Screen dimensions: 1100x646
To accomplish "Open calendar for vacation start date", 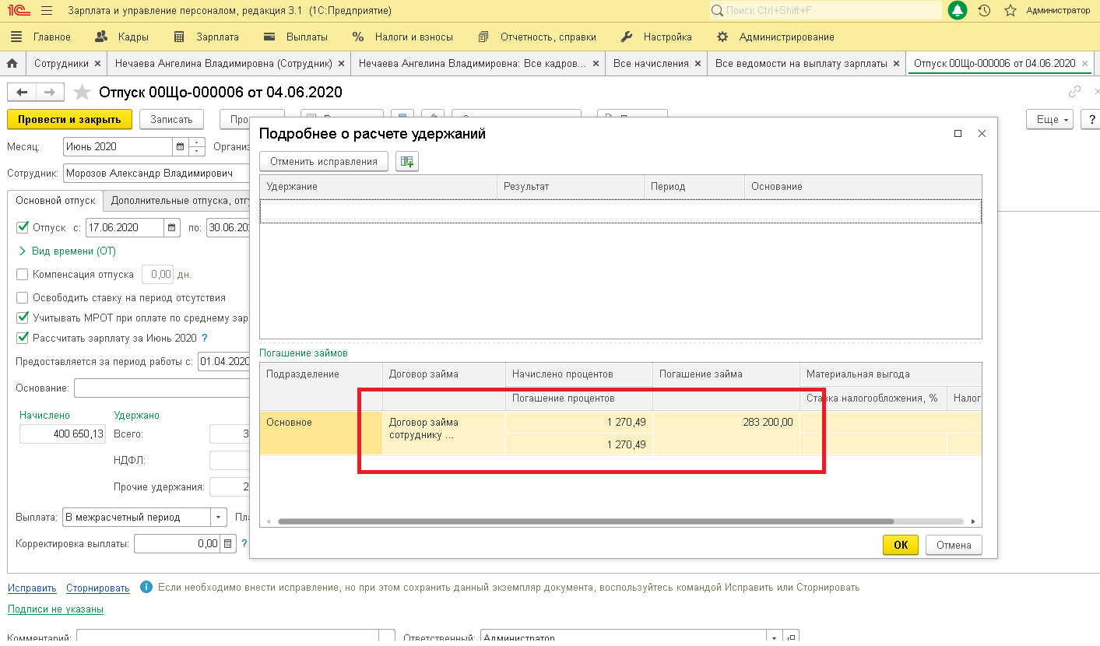I will pyautogui.click(x=172, y=228).
